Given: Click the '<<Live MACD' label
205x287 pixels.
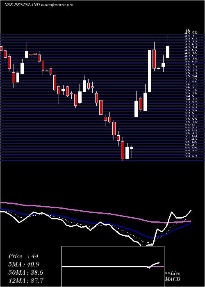Looking at the screenshot, I should click(173, 276).
